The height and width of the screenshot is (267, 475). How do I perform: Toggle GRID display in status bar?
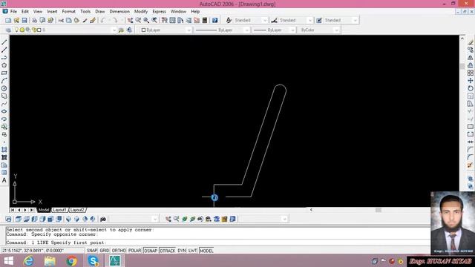click(105, 251)
